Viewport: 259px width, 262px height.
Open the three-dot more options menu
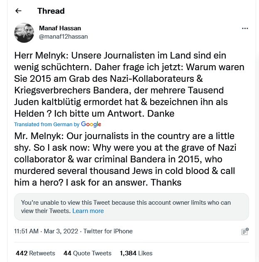[245, 29]
